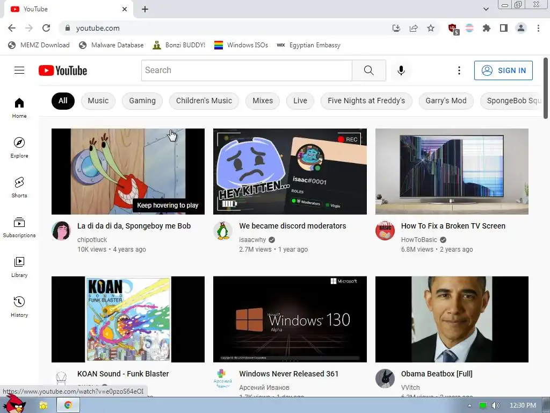Open MEMZ Download bookmark

(39, 45)
